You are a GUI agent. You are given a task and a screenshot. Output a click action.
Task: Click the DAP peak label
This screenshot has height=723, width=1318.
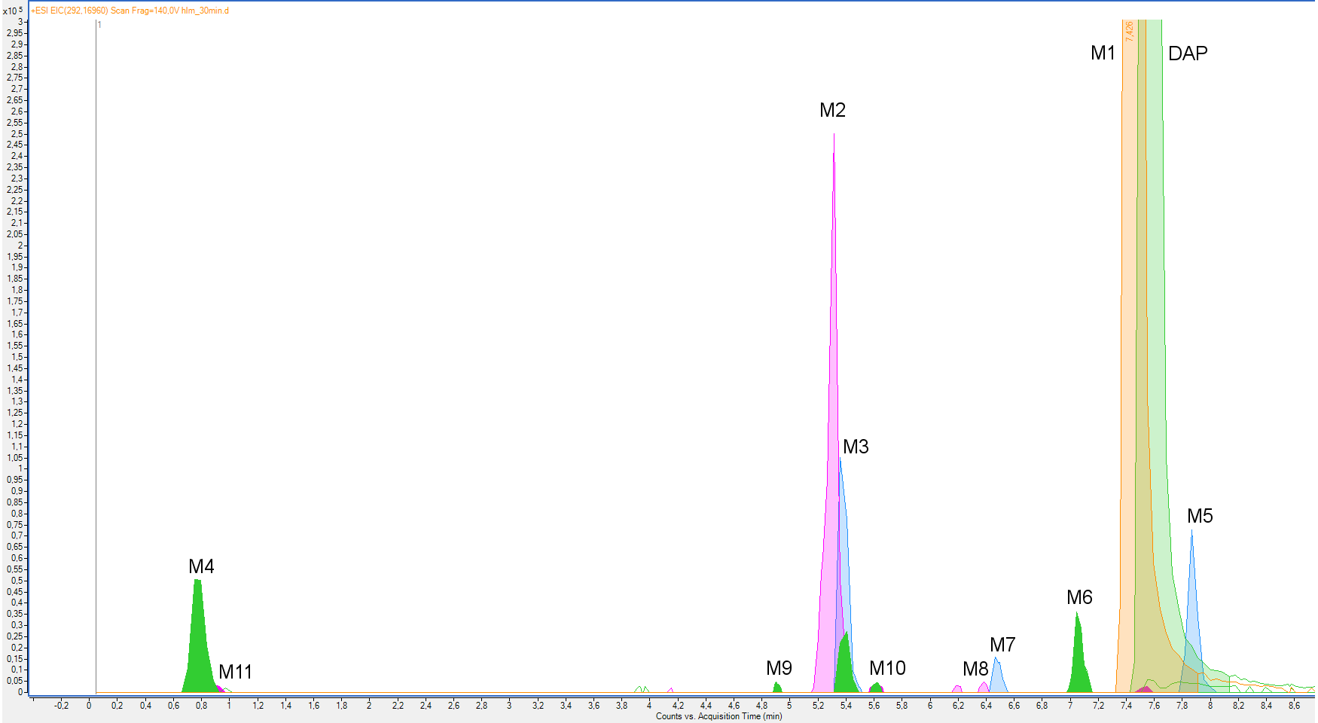[x=1188, y=53]
